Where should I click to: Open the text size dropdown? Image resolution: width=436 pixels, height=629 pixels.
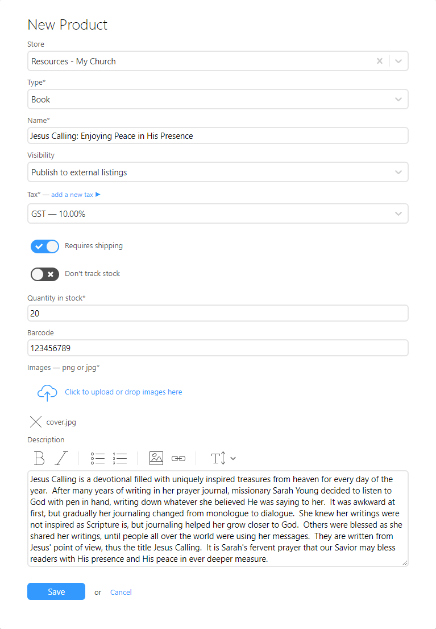click(223, 458)
